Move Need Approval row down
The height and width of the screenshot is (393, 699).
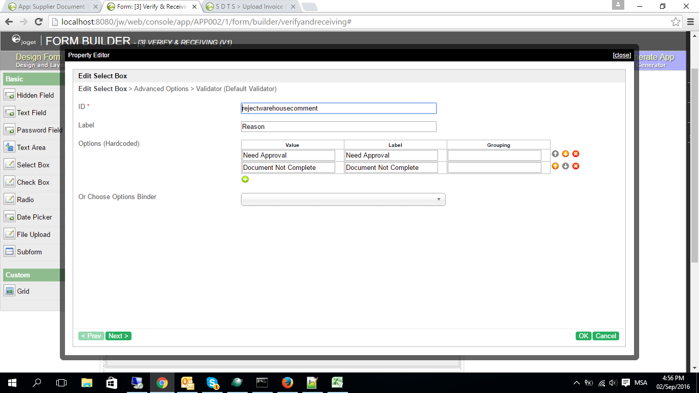coord(565,154)
